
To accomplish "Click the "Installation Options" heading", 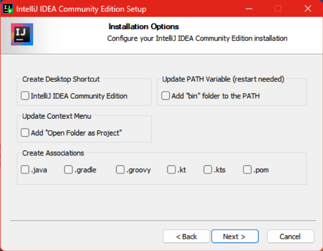I will [x=144, y=27].
